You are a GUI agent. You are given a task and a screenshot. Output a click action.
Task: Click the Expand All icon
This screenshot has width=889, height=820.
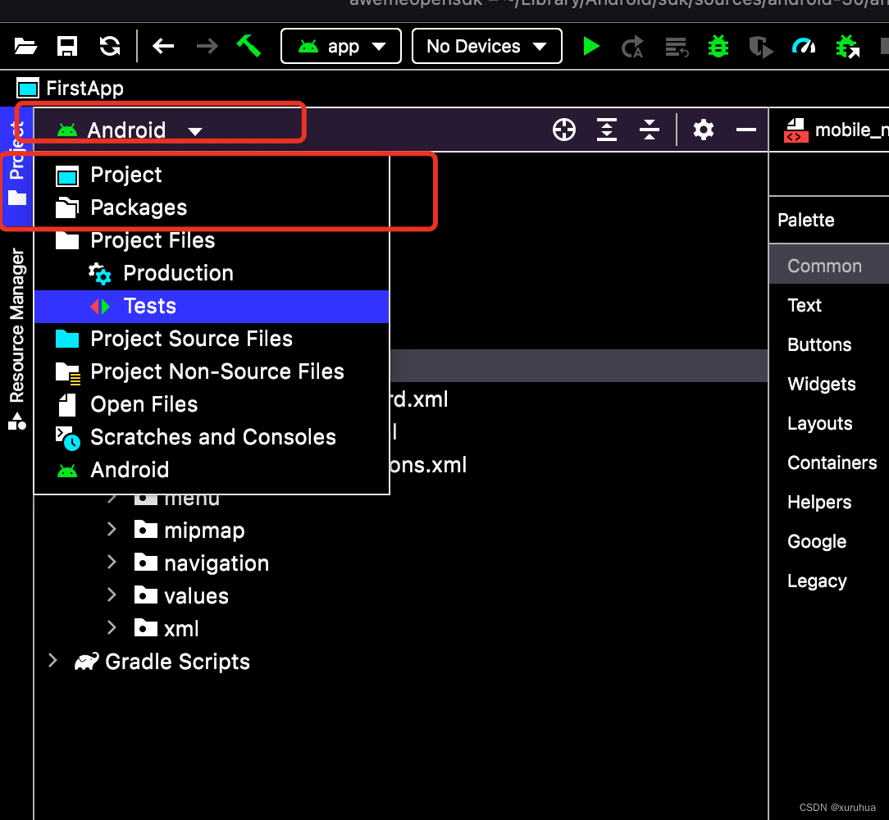click(x=607, y=130)
